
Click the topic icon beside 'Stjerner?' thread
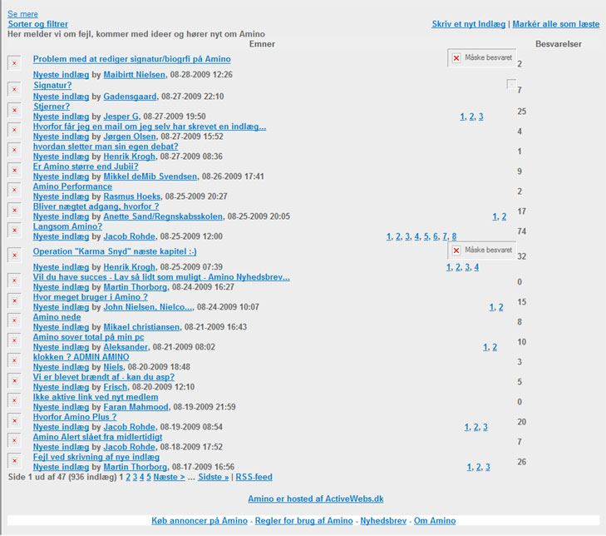click(x=14, y=110)
